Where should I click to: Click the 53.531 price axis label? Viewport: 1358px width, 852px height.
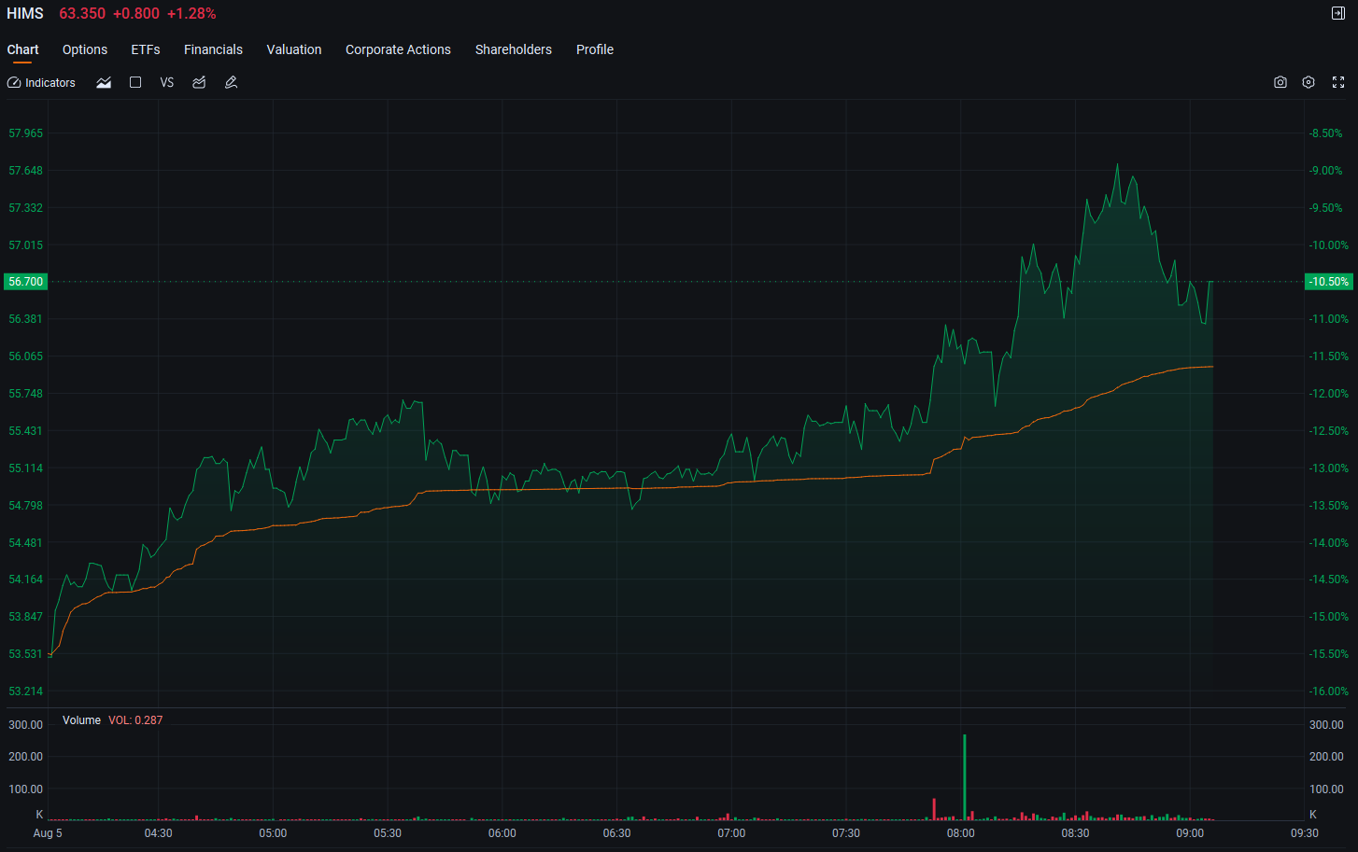point(26,654)
